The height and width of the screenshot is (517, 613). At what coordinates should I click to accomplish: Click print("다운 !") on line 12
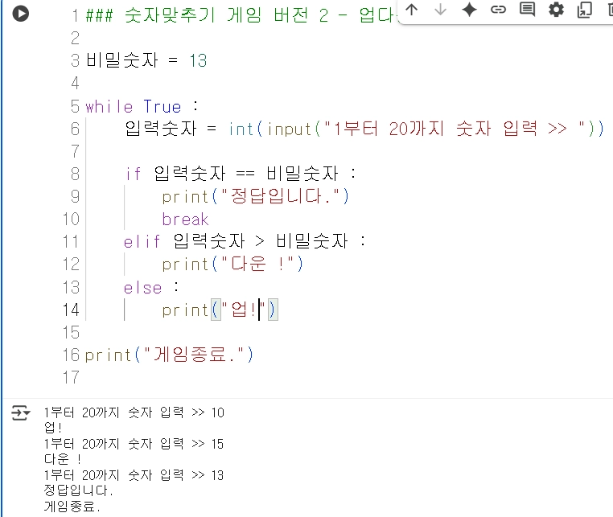(232, 264)
